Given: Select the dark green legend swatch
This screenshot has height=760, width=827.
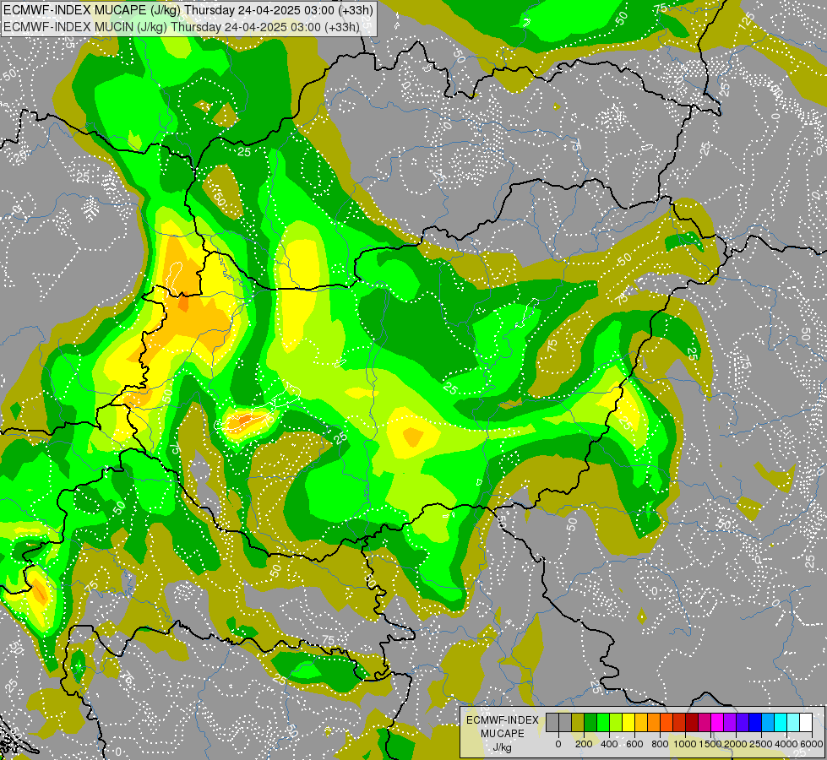Looking at the screenshot, I should click(x=590, y=723).
